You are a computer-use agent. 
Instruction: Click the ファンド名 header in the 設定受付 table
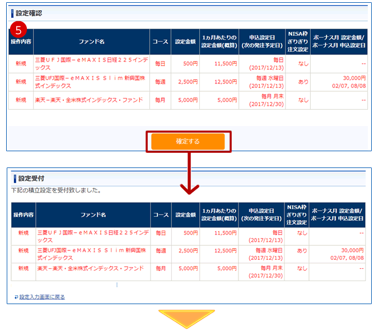pos(93,215)
